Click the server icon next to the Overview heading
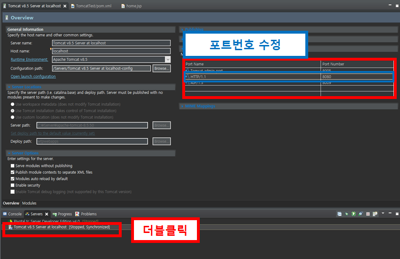 (x=7, y=18)
